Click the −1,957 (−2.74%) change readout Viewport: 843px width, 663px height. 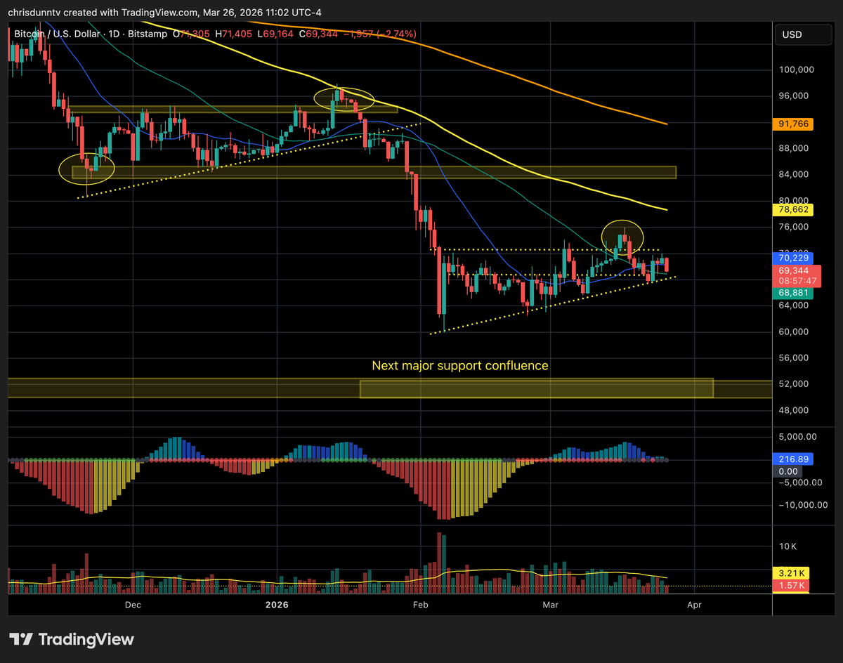[x=379, y=34]
